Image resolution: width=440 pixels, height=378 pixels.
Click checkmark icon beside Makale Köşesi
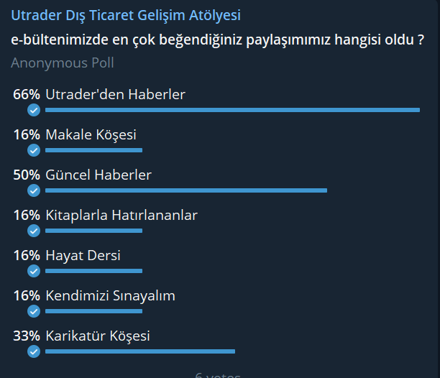[x=33, y=150]
